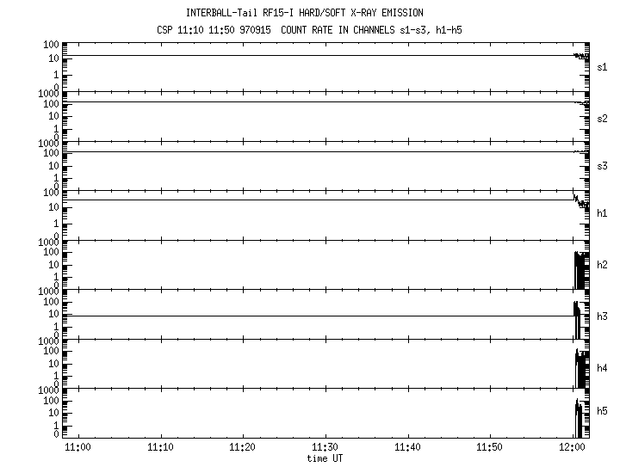Select the h2 channel label
Viewport: 620px width, 473px height.
coord(602,265)
